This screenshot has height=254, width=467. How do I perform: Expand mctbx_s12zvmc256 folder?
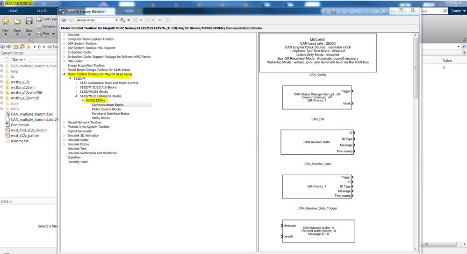(x=2, y=92)
